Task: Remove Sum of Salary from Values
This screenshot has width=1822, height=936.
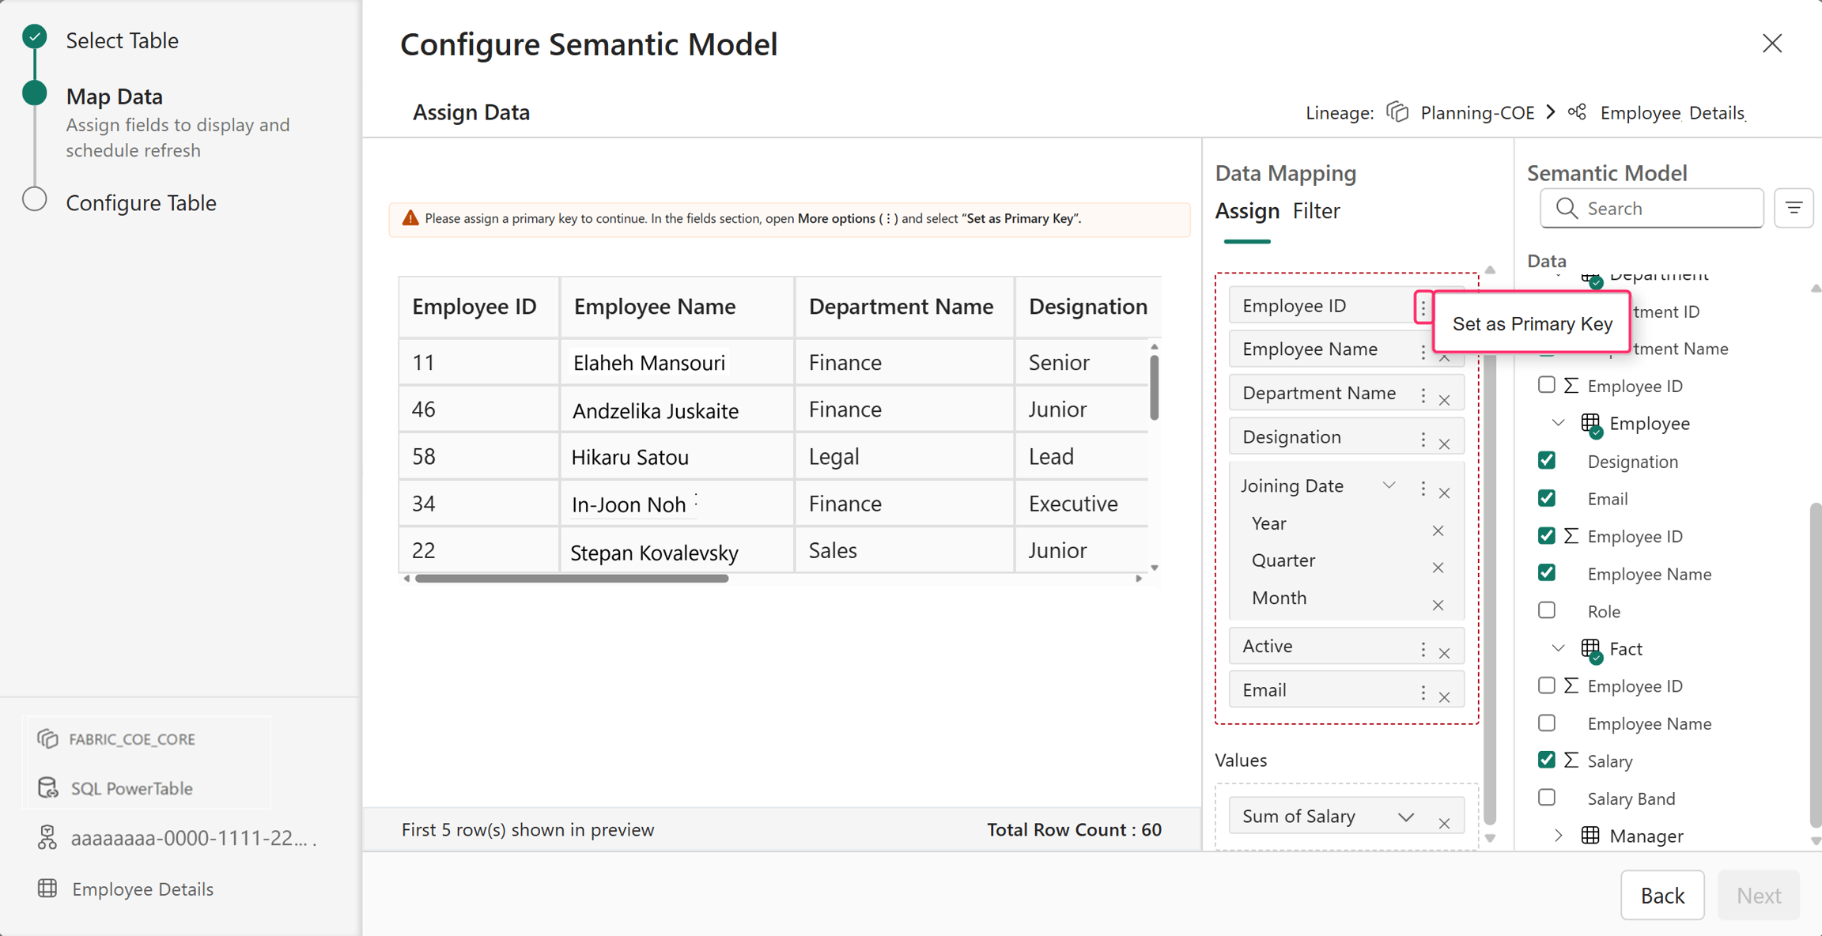Action: coord(1444,823)
